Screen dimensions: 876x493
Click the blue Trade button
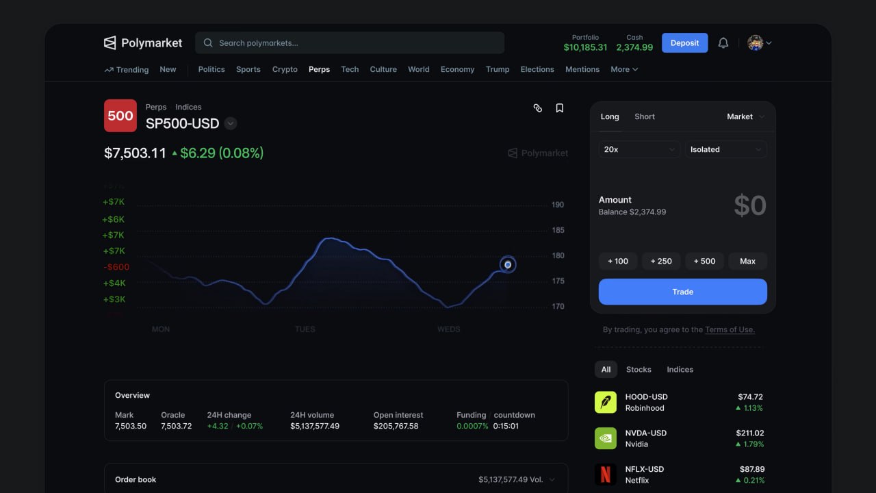click(x=683, y=292)
